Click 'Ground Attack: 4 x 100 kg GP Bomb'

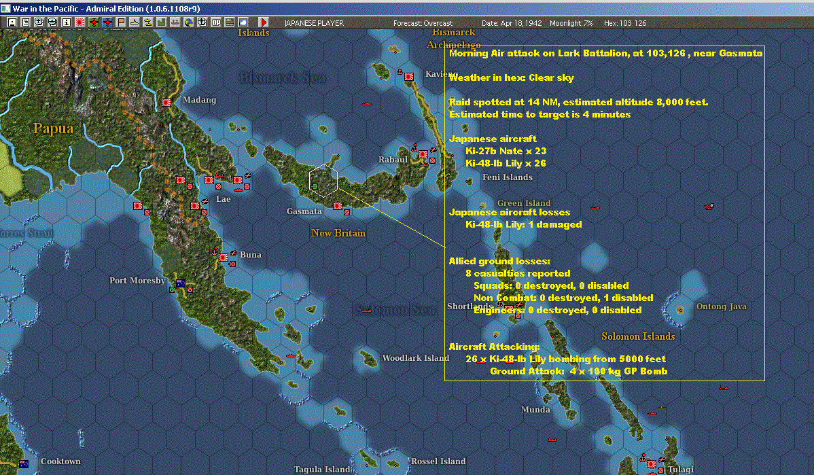(x=579, y=371)
